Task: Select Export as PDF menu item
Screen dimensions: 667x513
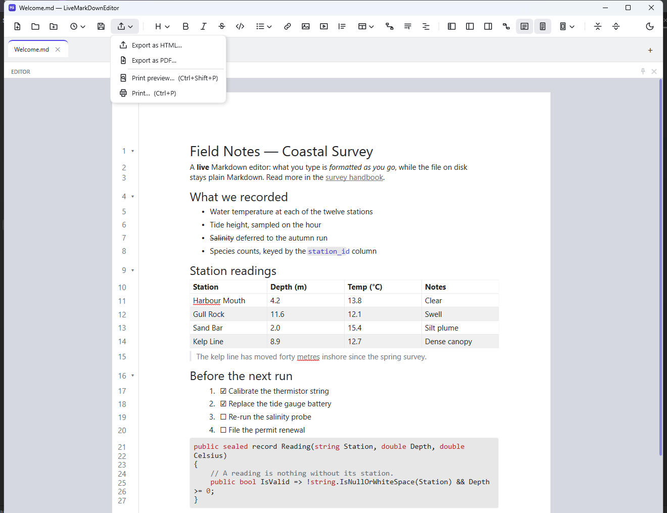Action: coord(168,60)
